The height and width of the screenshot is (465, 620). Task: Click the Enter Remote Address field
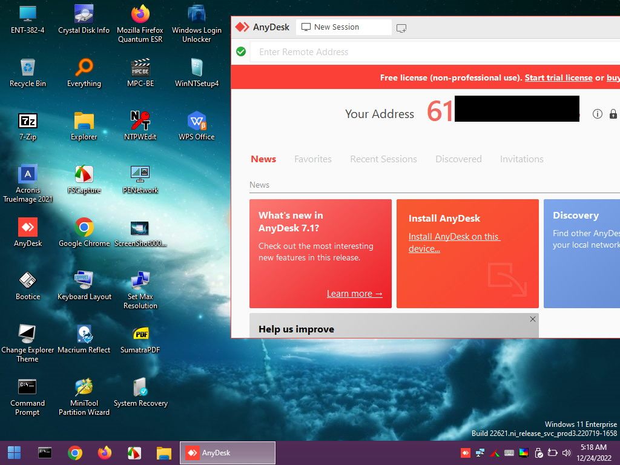coord(435,52)
